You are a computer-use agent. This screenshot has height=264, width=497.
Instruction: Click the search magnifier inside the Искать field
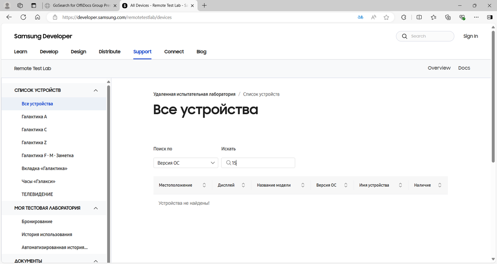(x=228, y=162)
